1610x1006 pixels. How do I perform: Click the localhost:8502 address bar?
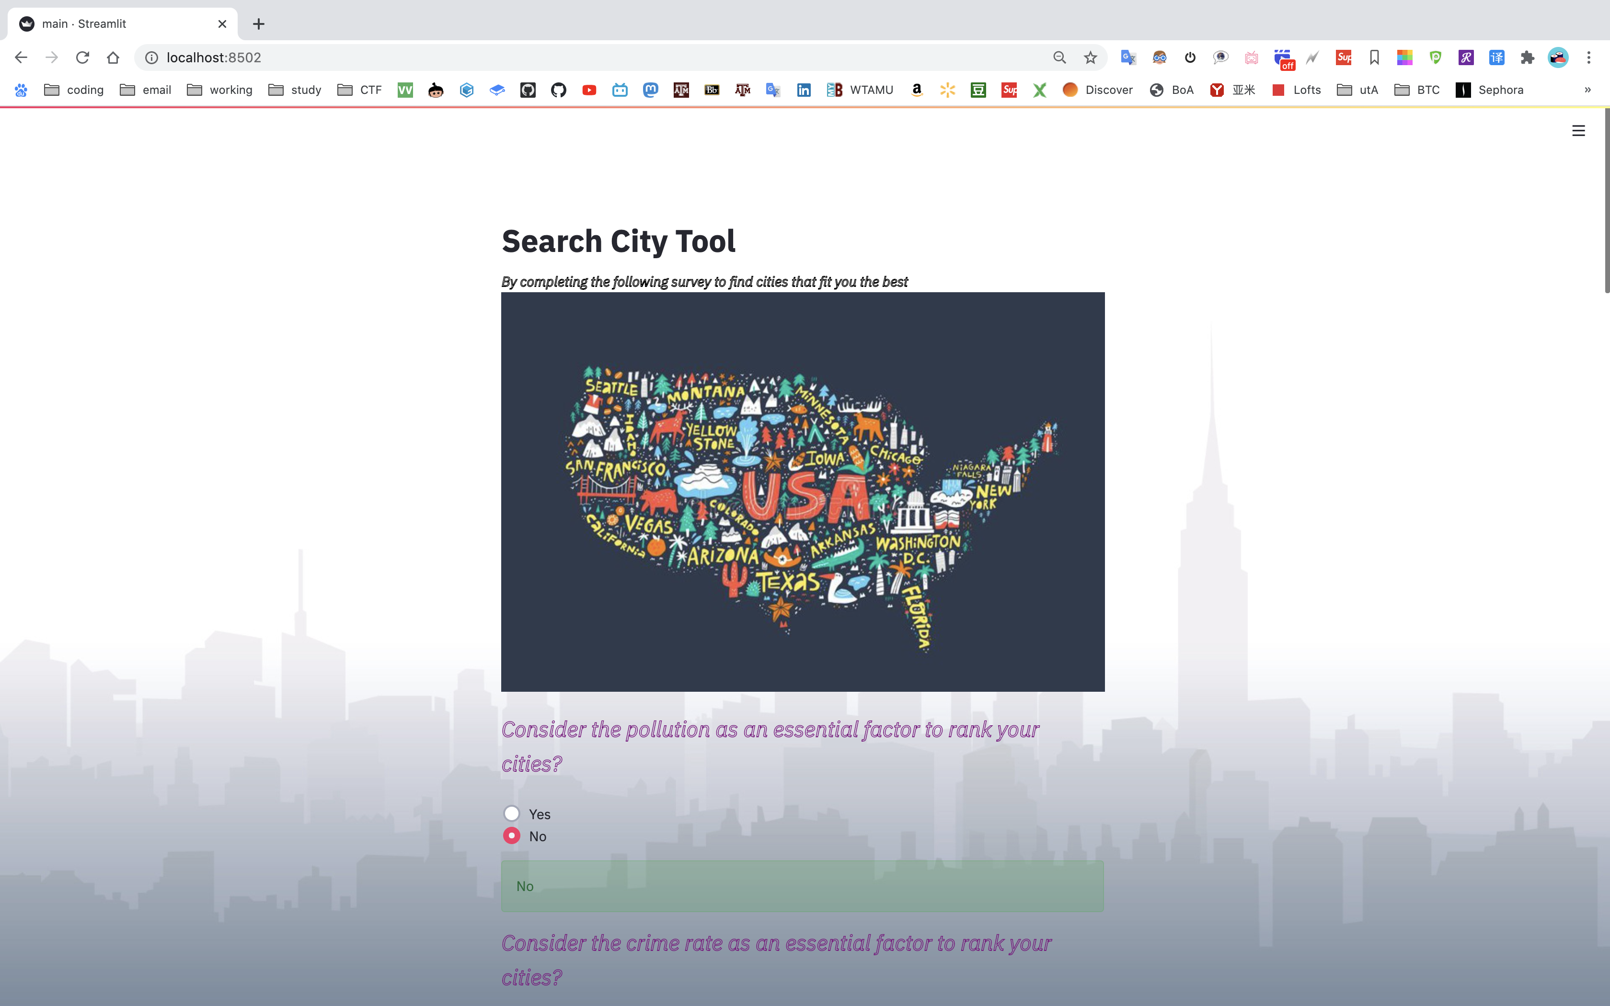532,58
